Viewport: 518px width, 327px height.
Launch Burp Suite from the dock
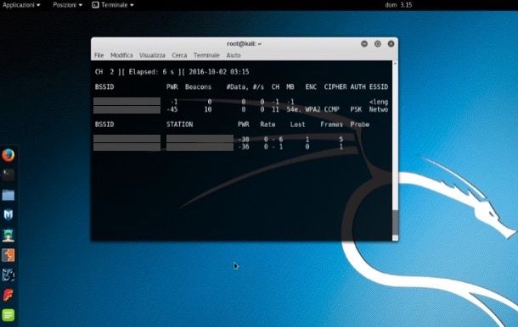[x=8, y=255]
